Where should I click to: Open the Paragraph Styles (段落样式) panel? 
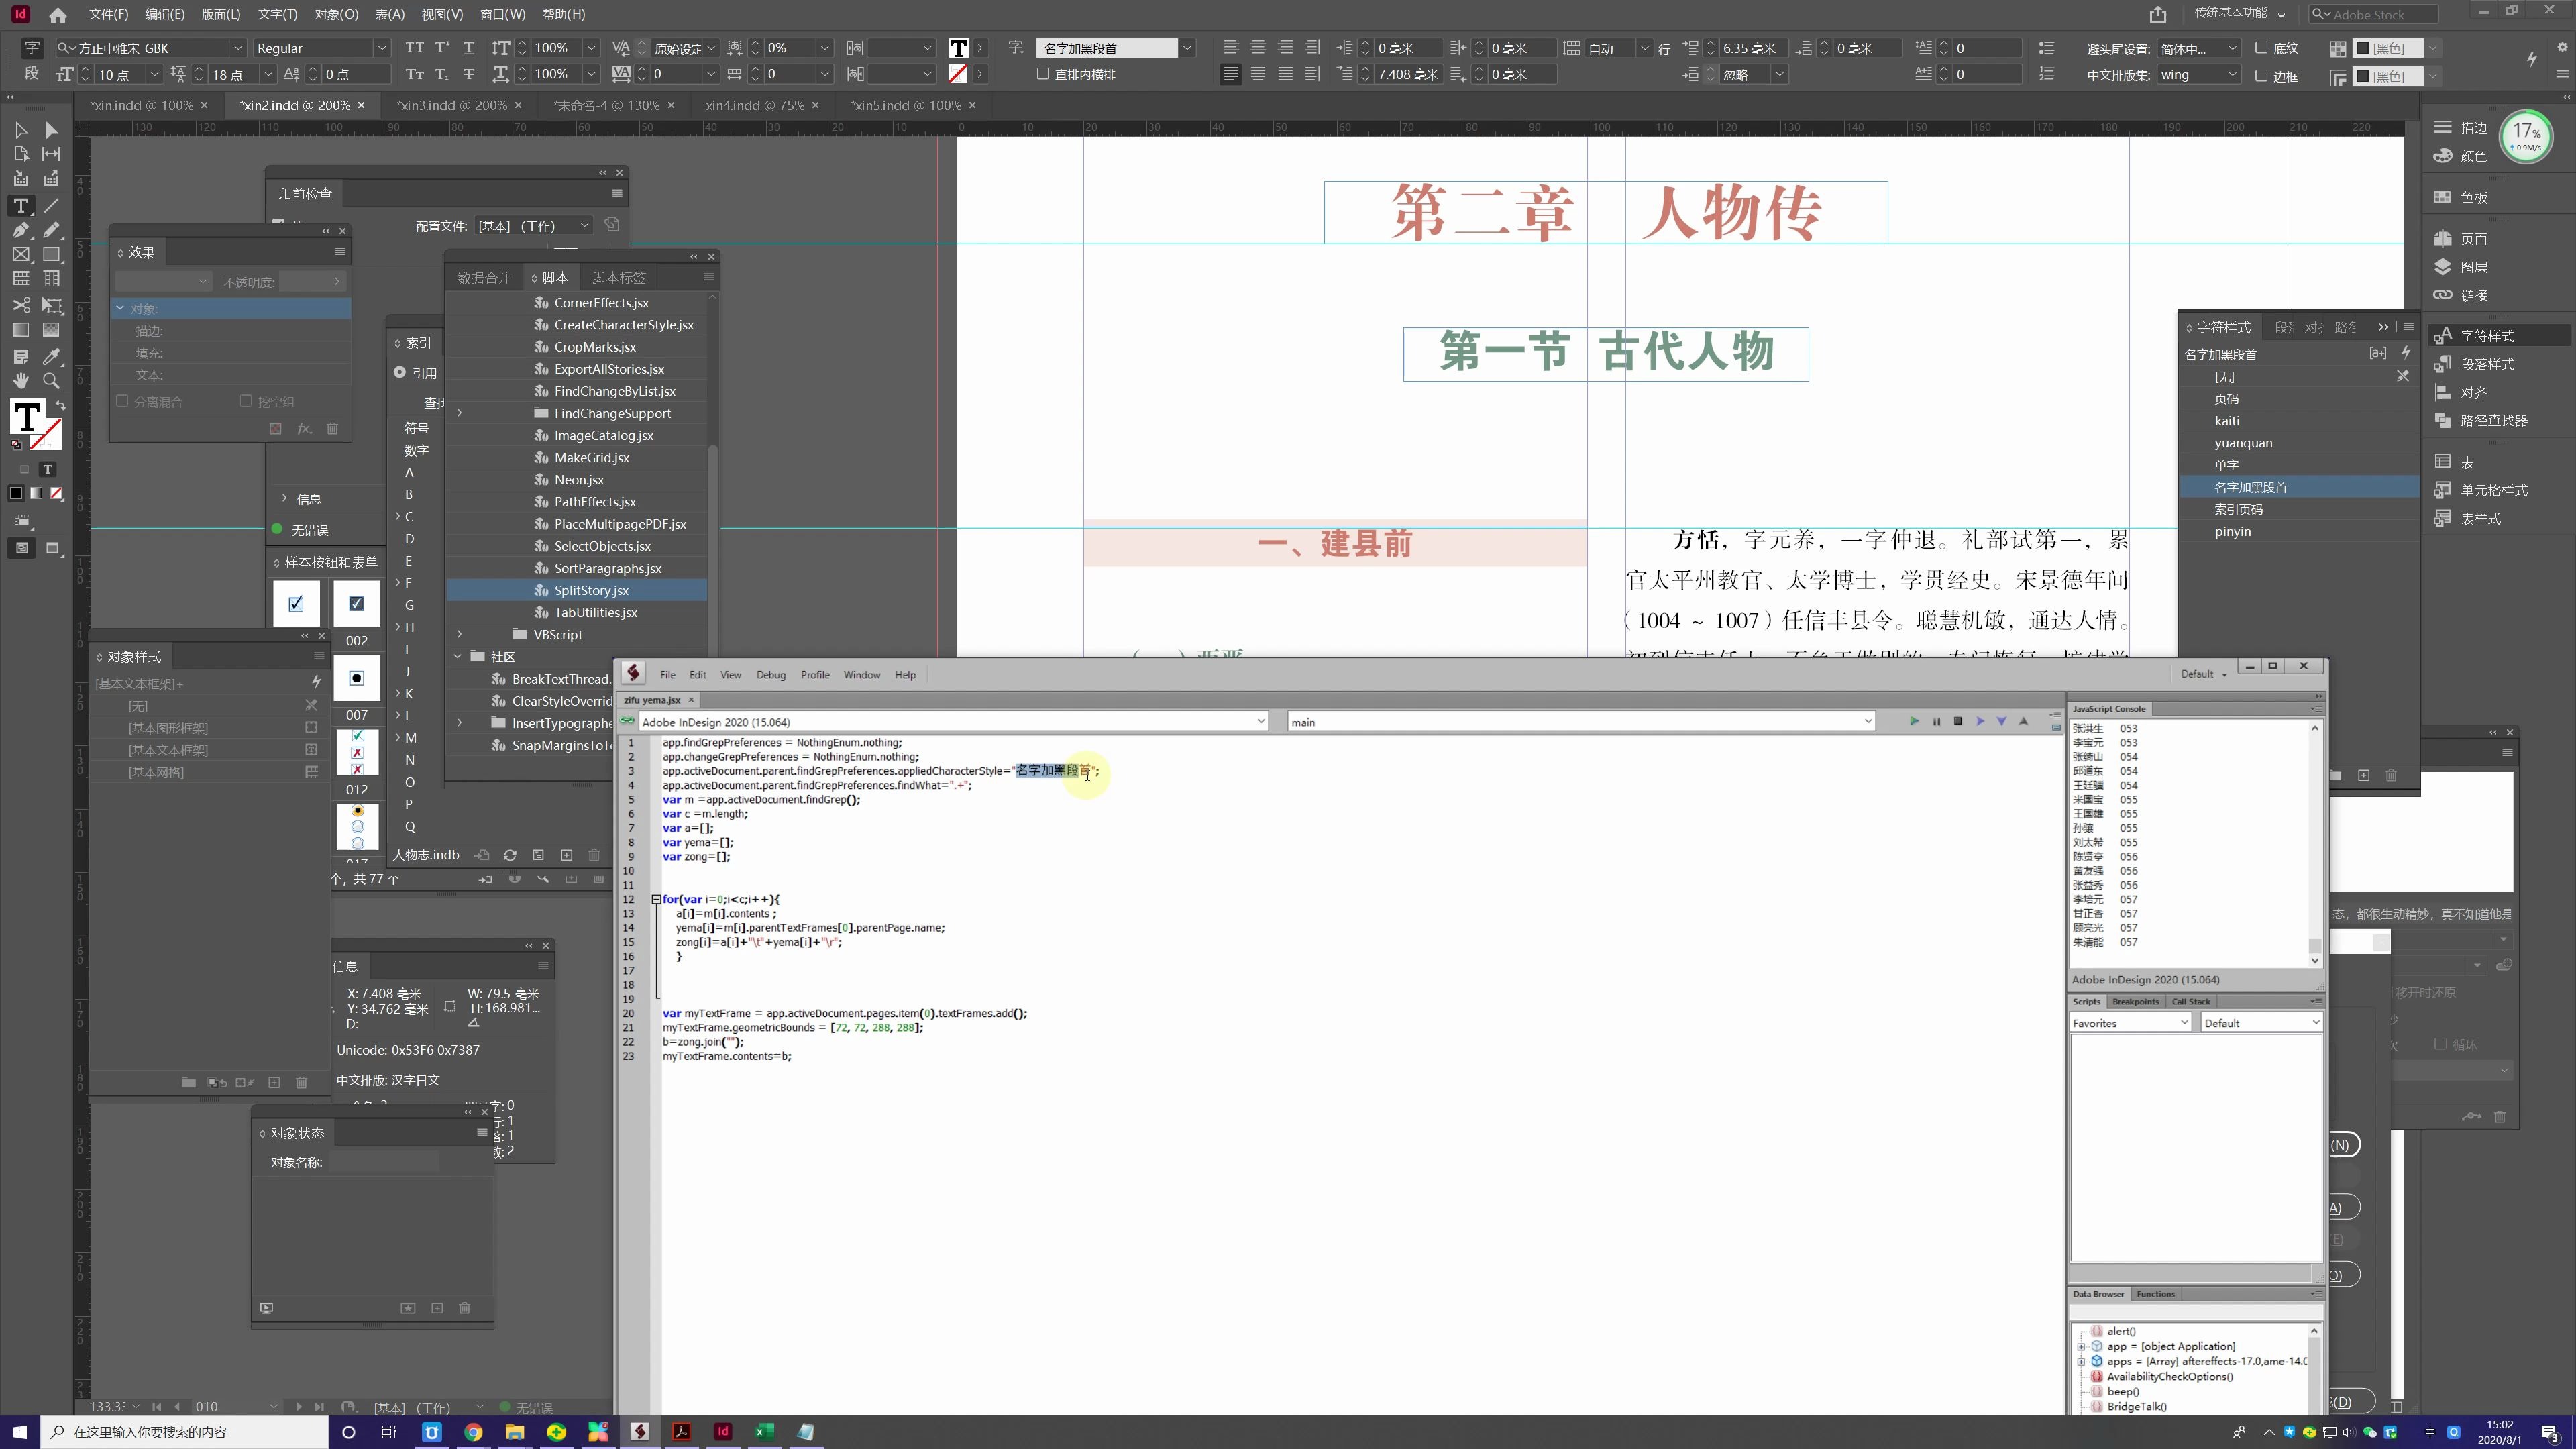(2486, 364)
